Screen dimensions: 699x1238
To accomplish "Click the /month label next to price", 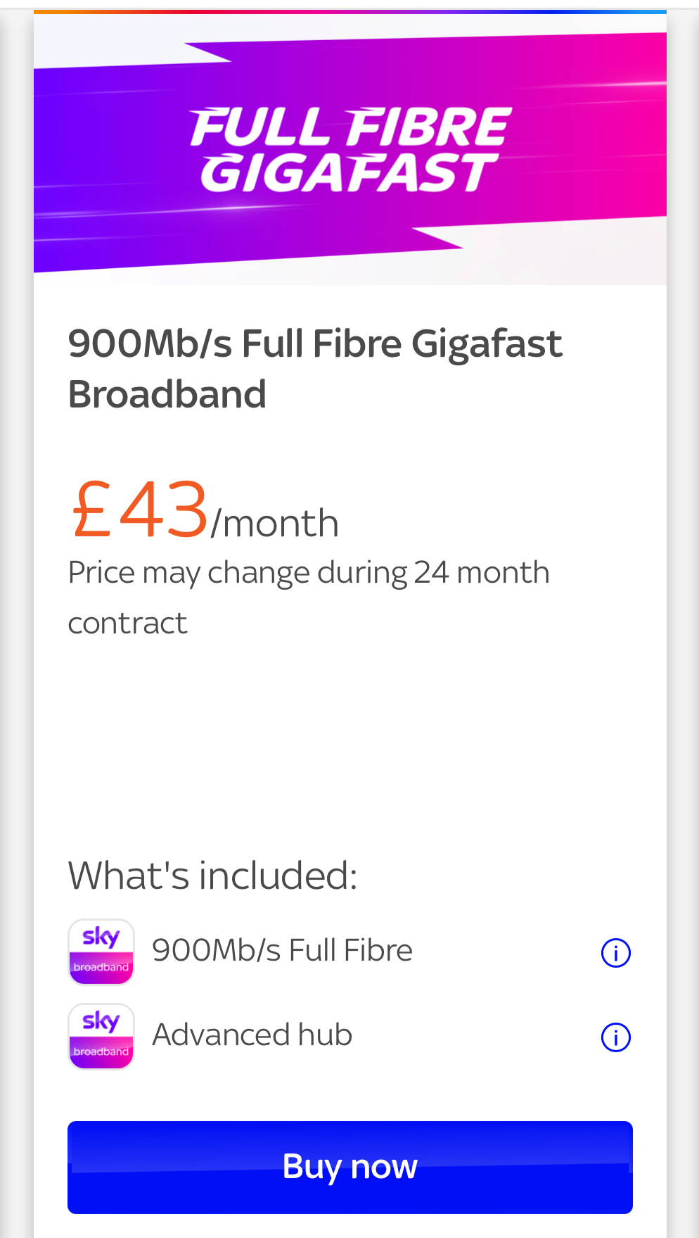I will coord(275,524).
